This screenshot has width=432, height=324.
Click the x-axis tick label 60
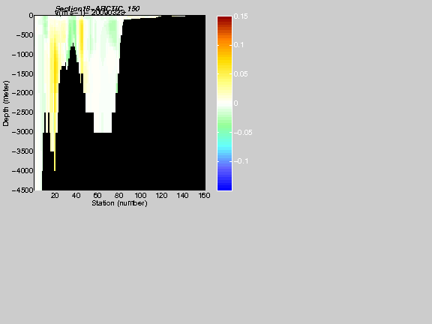(97, 196)
